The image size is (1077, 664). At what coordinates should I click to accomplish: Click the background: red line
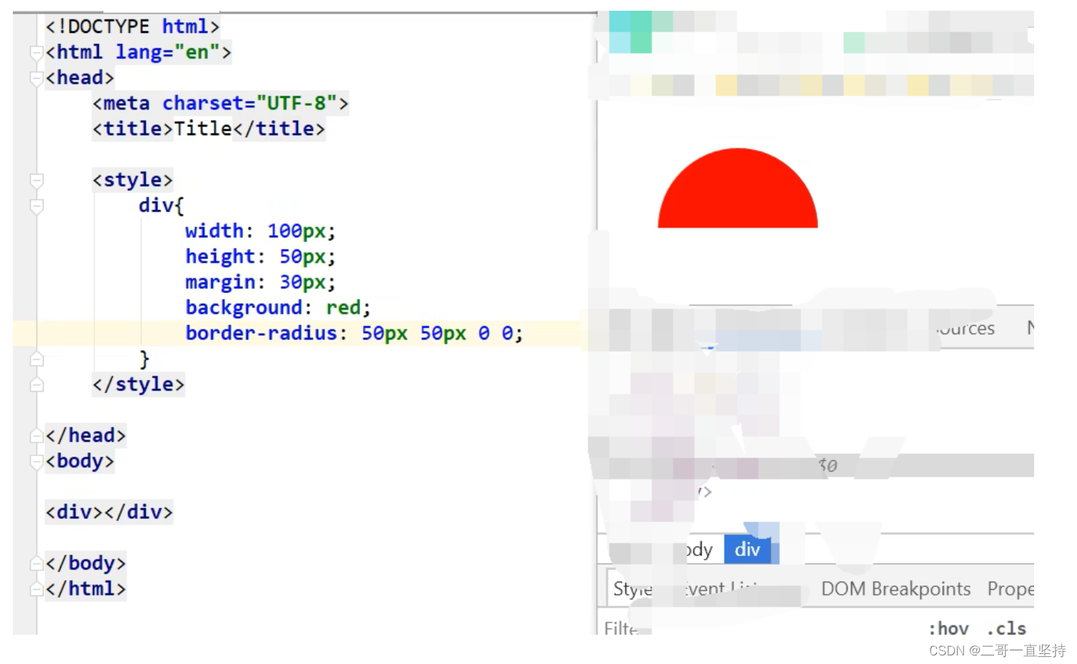[278, 307]
